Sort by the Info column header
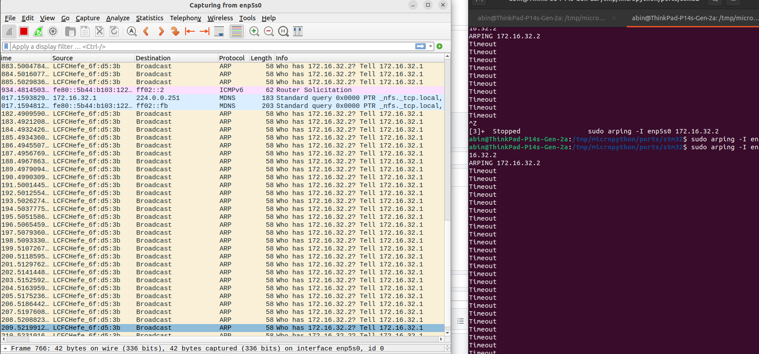Screen dimensions: 759x354 coord(359,58)
